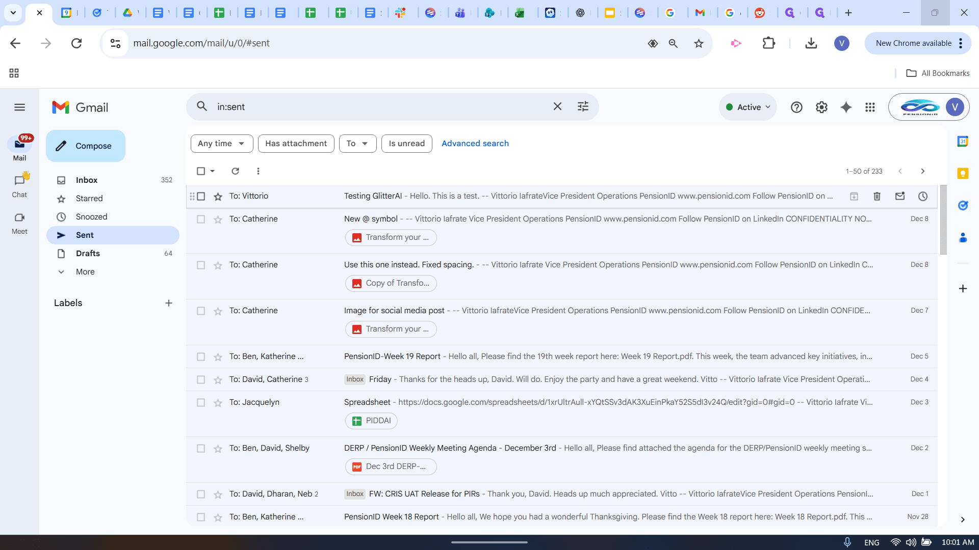Image resolution: width=979 pixels, height=550 pixels.
Task: Snooze the Testing GlitterAI email
Action: pos(923,196)
